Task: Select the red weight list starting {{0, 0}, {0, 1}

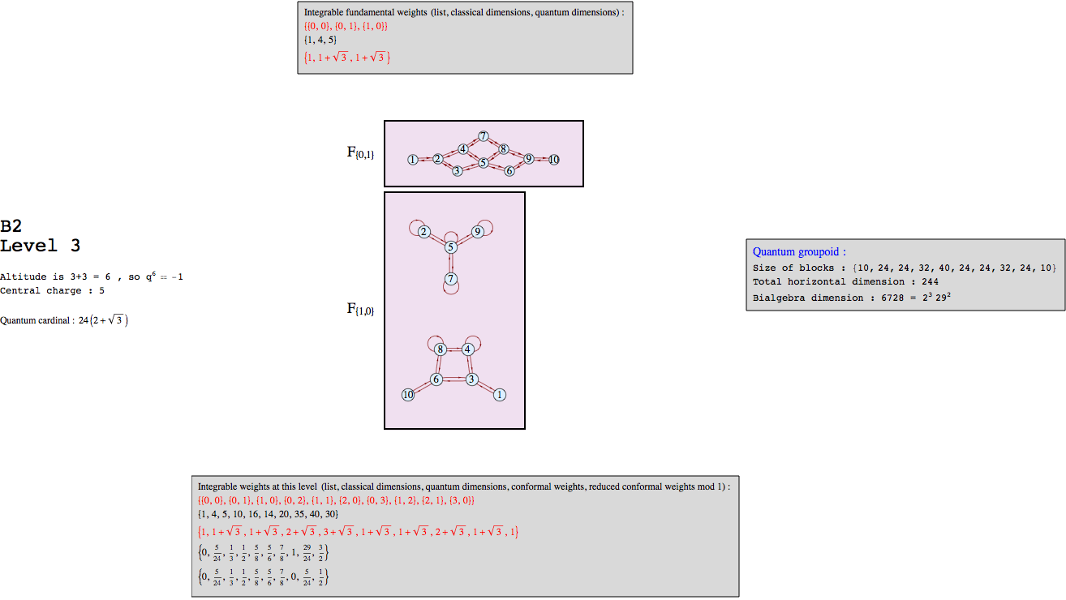Action: [336, 500]
